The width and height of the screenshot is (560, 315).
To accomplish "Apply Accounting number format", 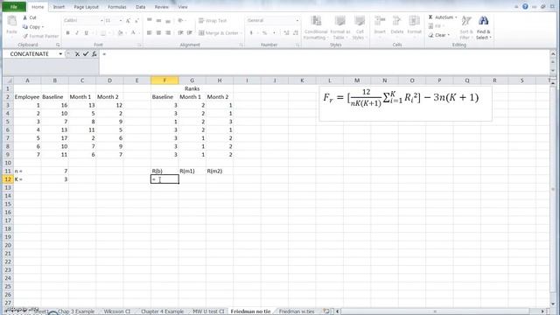I will coord(251,33).
